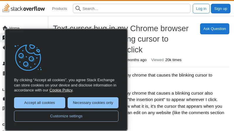
Task: Accept all cookies
Action: 39,103
